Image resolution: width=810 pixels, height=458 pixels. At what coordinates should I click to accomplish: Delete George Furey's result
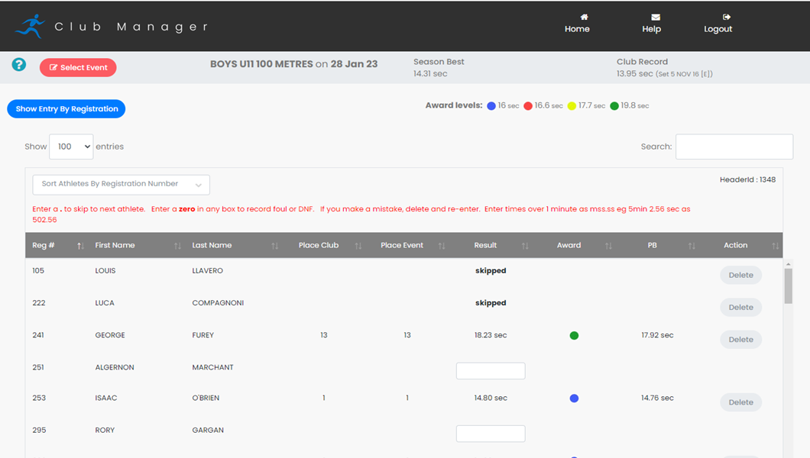(x=740, y=340)
